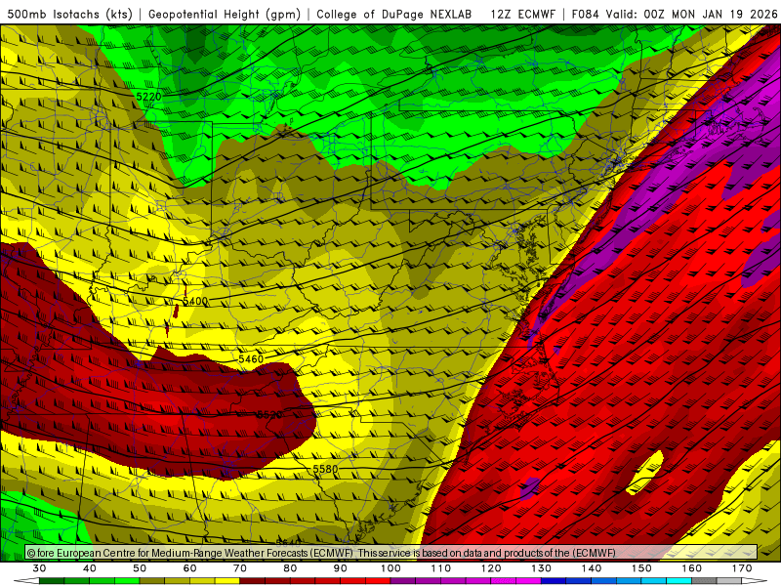Select the 5580 height contour label
781x586 pixels.
point(325,469)
